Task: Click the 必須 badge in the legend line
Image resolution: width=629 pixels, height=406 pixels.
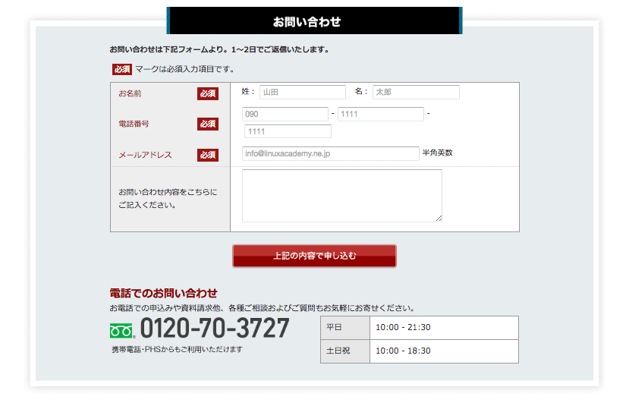Action: (122, 69)
